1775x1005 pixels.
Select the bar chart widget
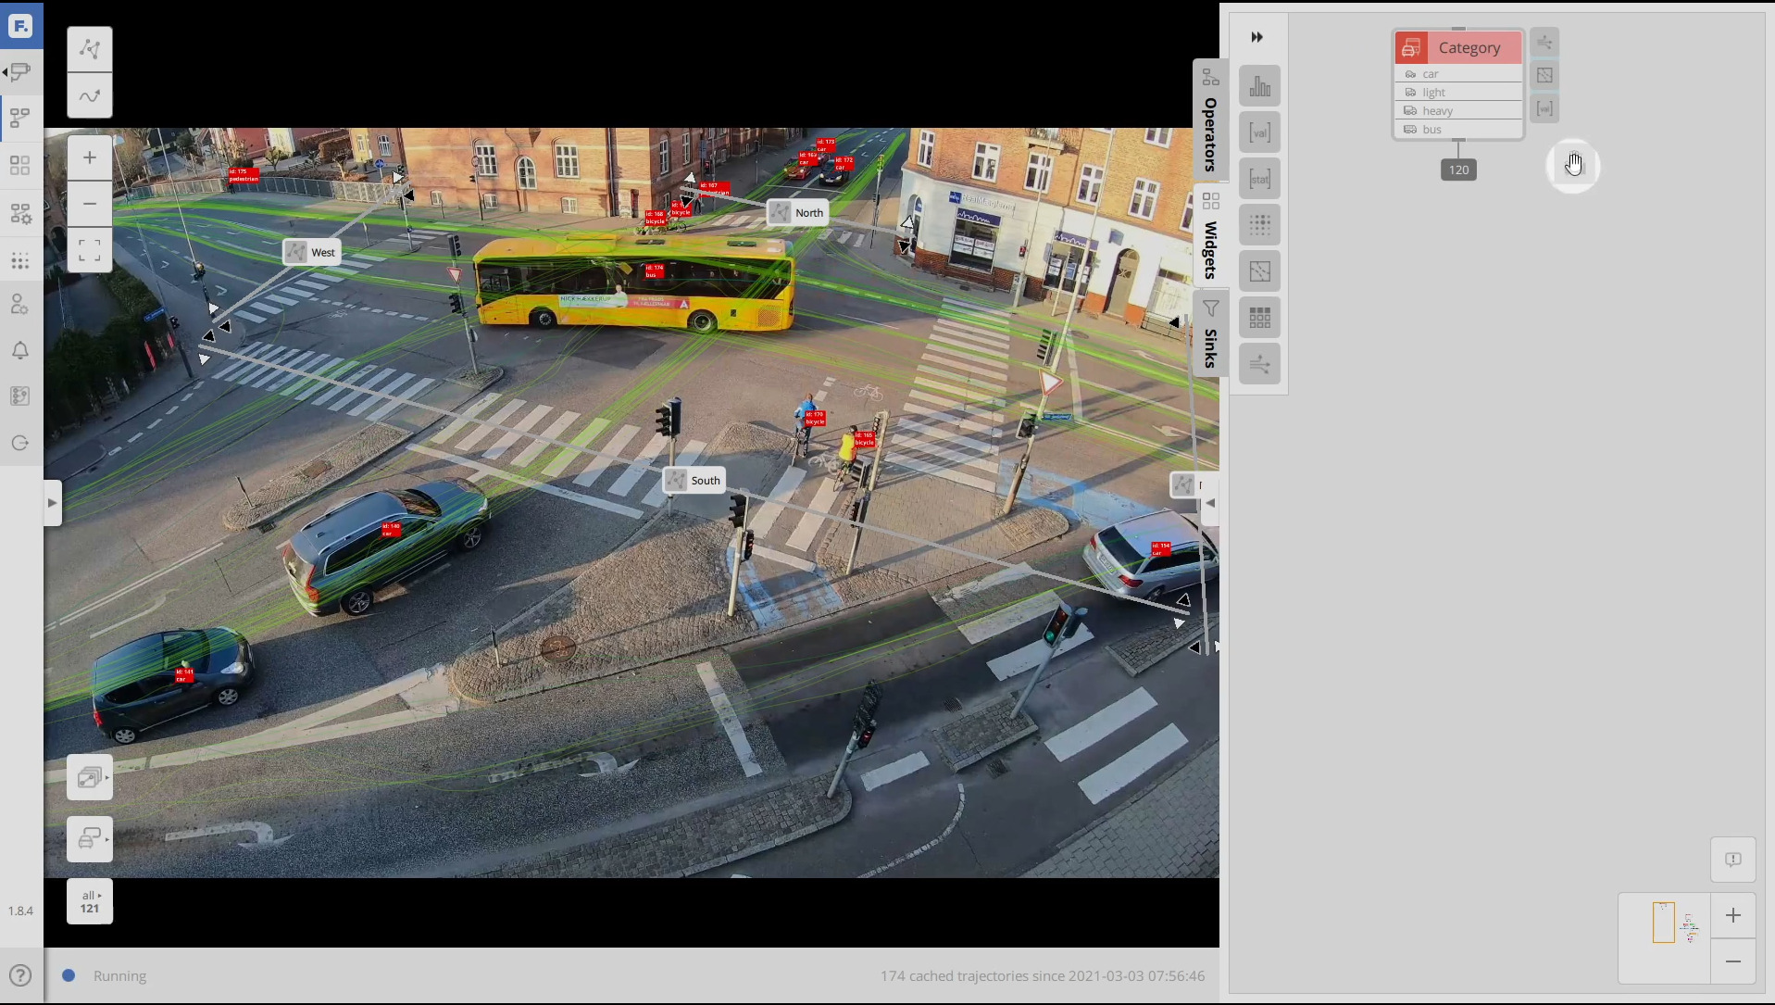1259,85
